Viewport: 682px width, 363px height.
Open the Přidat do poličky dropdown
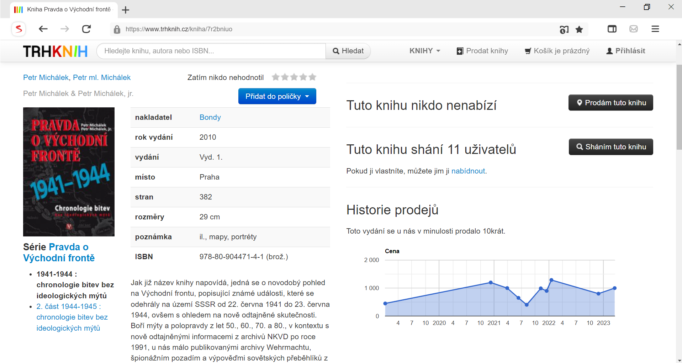[277, 96]
